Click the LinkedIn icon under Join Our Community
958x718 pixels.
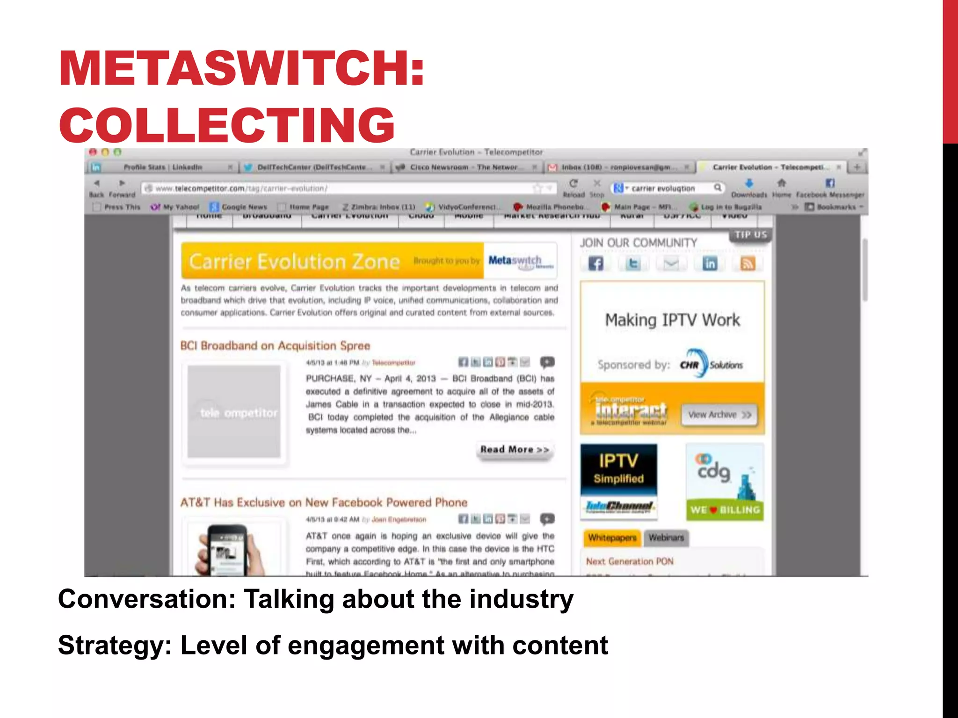710,264
